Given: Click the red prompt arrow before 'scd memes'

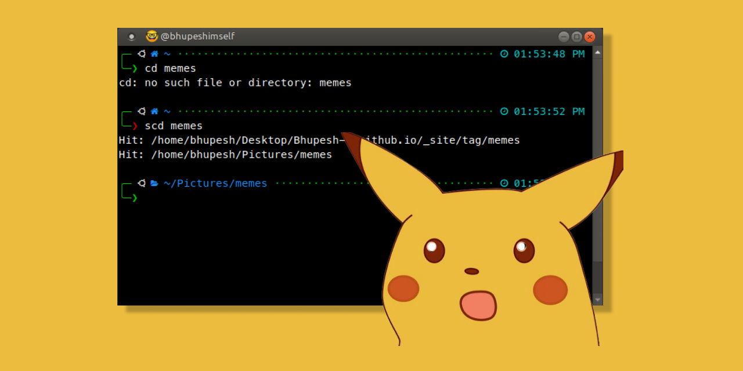Looking at the screenshot, I should click(135, 126).
